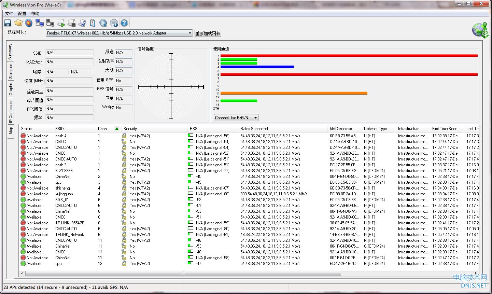This screenshot has height=294, width=492.
Task: Click the blue connected computers icon
Action: tap(40, 23)
